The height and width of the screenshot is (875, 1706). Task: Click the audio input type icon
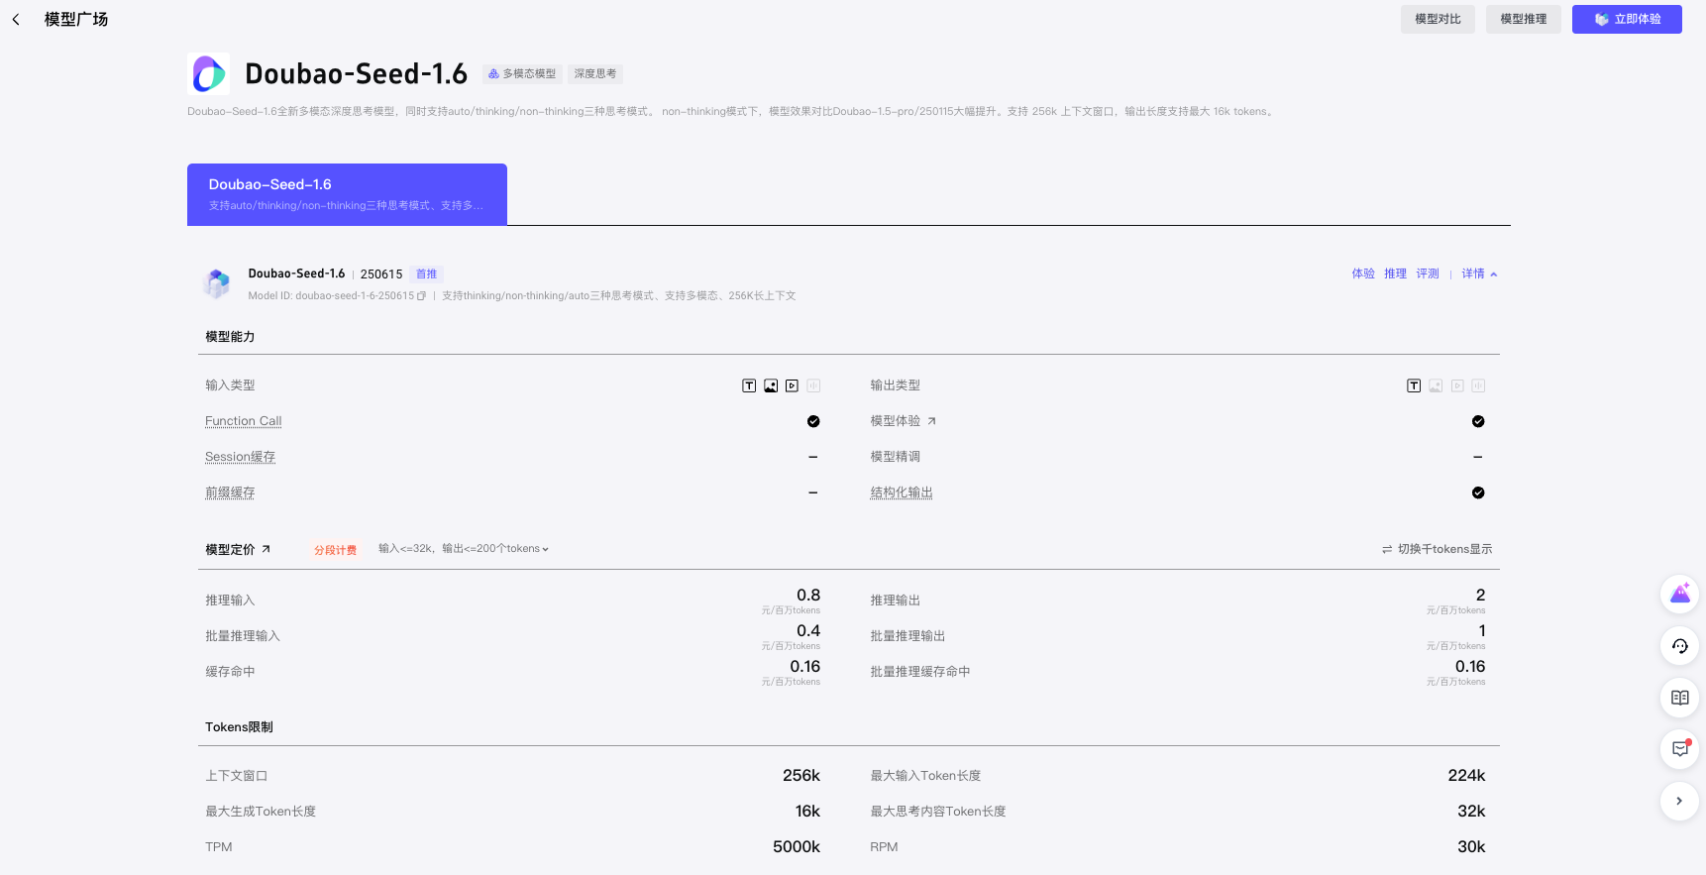(x=813, y=385)
